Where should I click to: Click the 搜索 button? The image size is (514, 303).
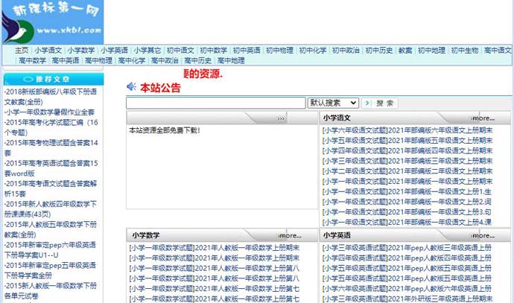point(380,103)
